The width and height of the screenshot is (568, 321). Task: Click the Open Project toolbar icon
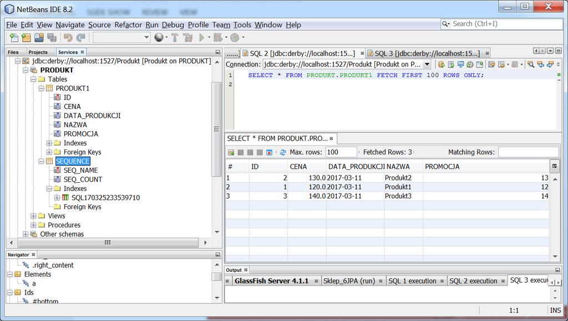tap(39, 37)
